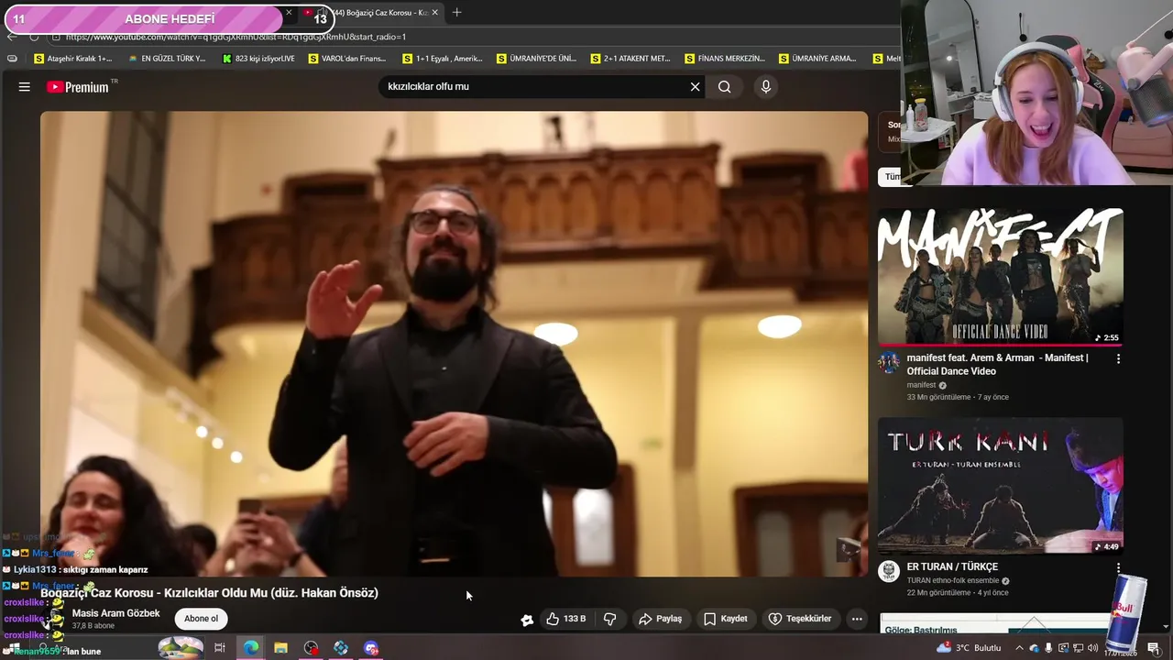Show hidden system tray icons chevron

pyautogui.click(x=1019, y=648)
